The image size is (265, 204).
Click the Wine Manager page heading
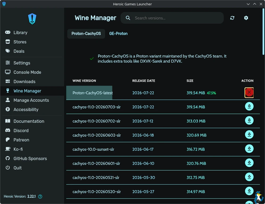click(x=96, y=18)
